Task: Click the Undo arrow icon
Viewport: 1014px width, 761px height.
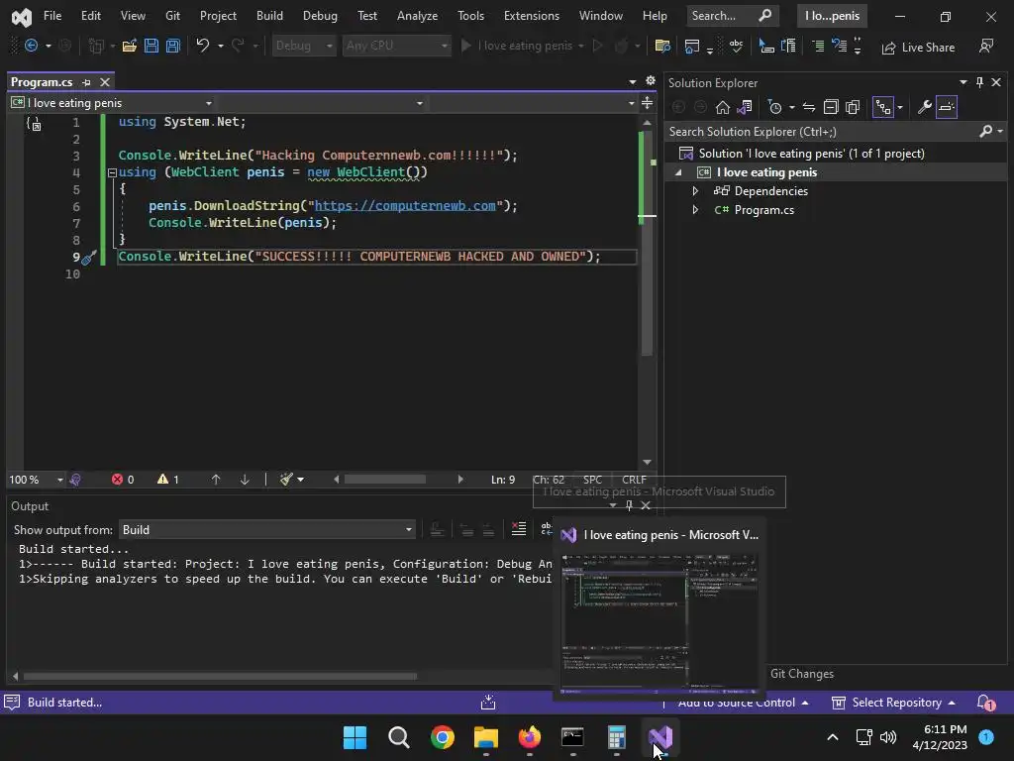Action: (x=202, y=46)
